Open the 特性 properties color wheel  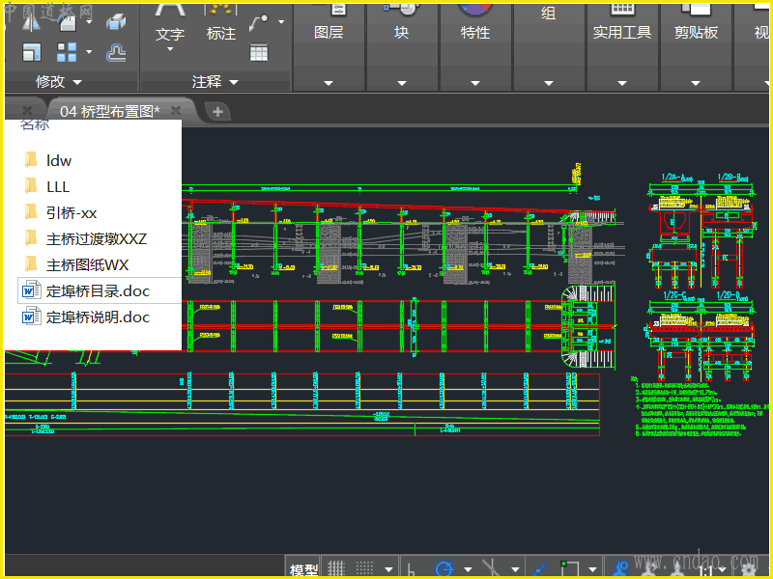tap(474, 10)
